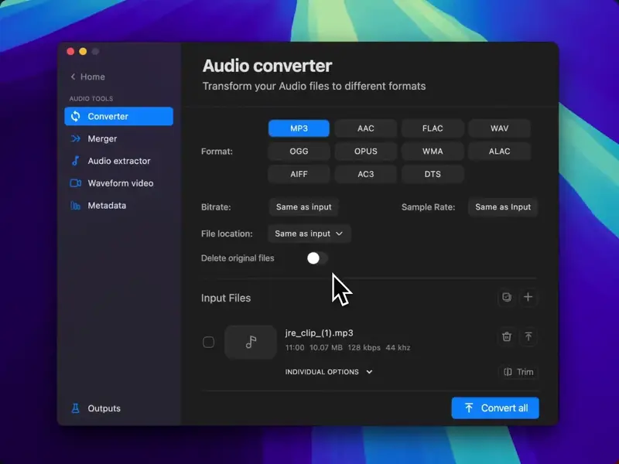Open the Bitrate dropdown
The width and height of the screenshot is (619, 464).
(303, 207)
